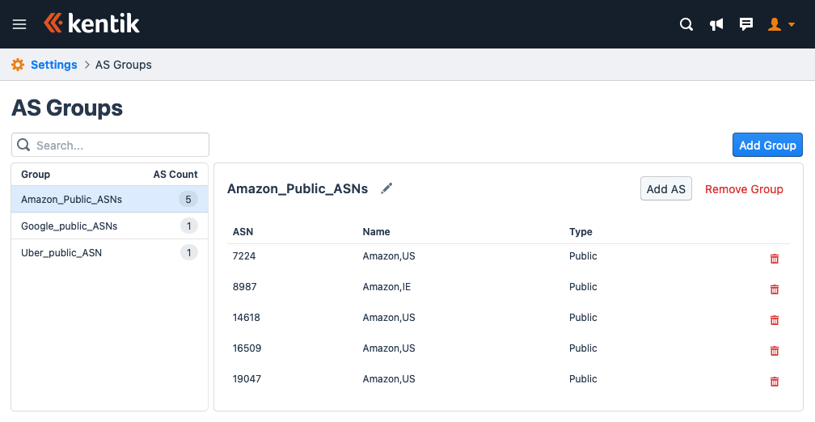Click ASN value 19047
Screen dimensions: 815x422
(x=247, y=378)
